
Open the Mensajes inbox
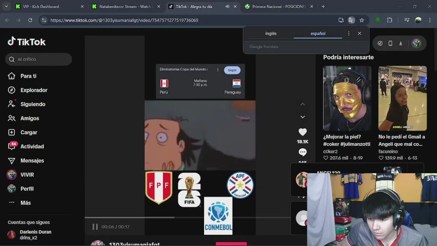(26, 161)
